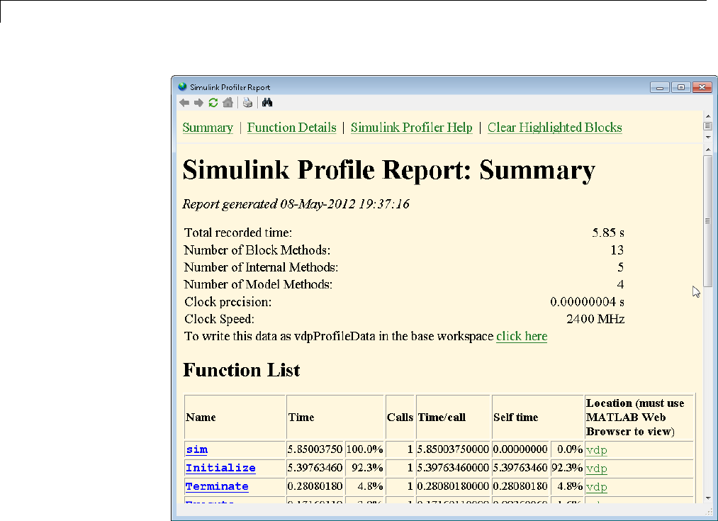Maximize the Simulink Profiler Report window

tap(681, 87)
